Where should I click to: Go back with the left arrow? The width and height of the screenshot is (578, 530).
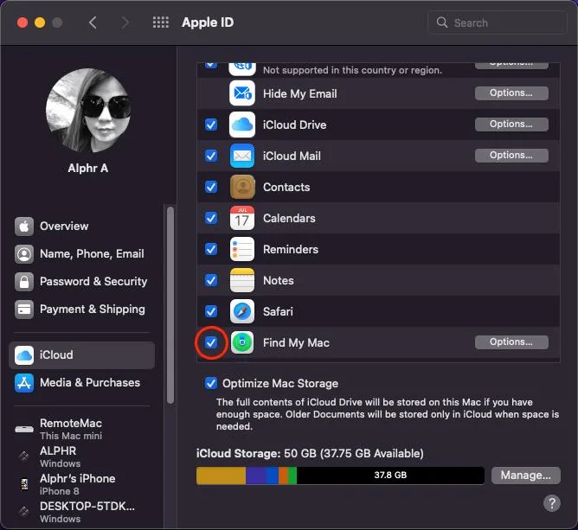(93, 22)
